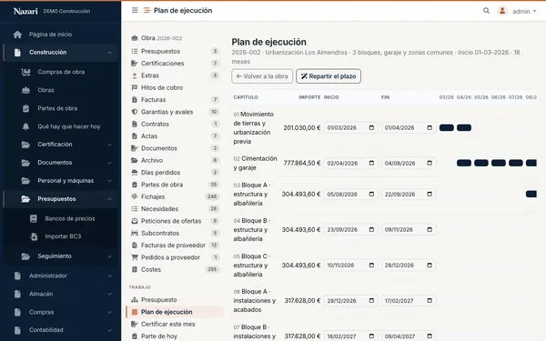Open the search magnifier icon
Viewport: 546px width, 341px height.
pyautogui.click(x=486, y=11)
